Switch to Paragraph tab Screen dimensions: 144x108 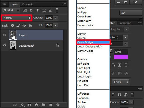125,23
